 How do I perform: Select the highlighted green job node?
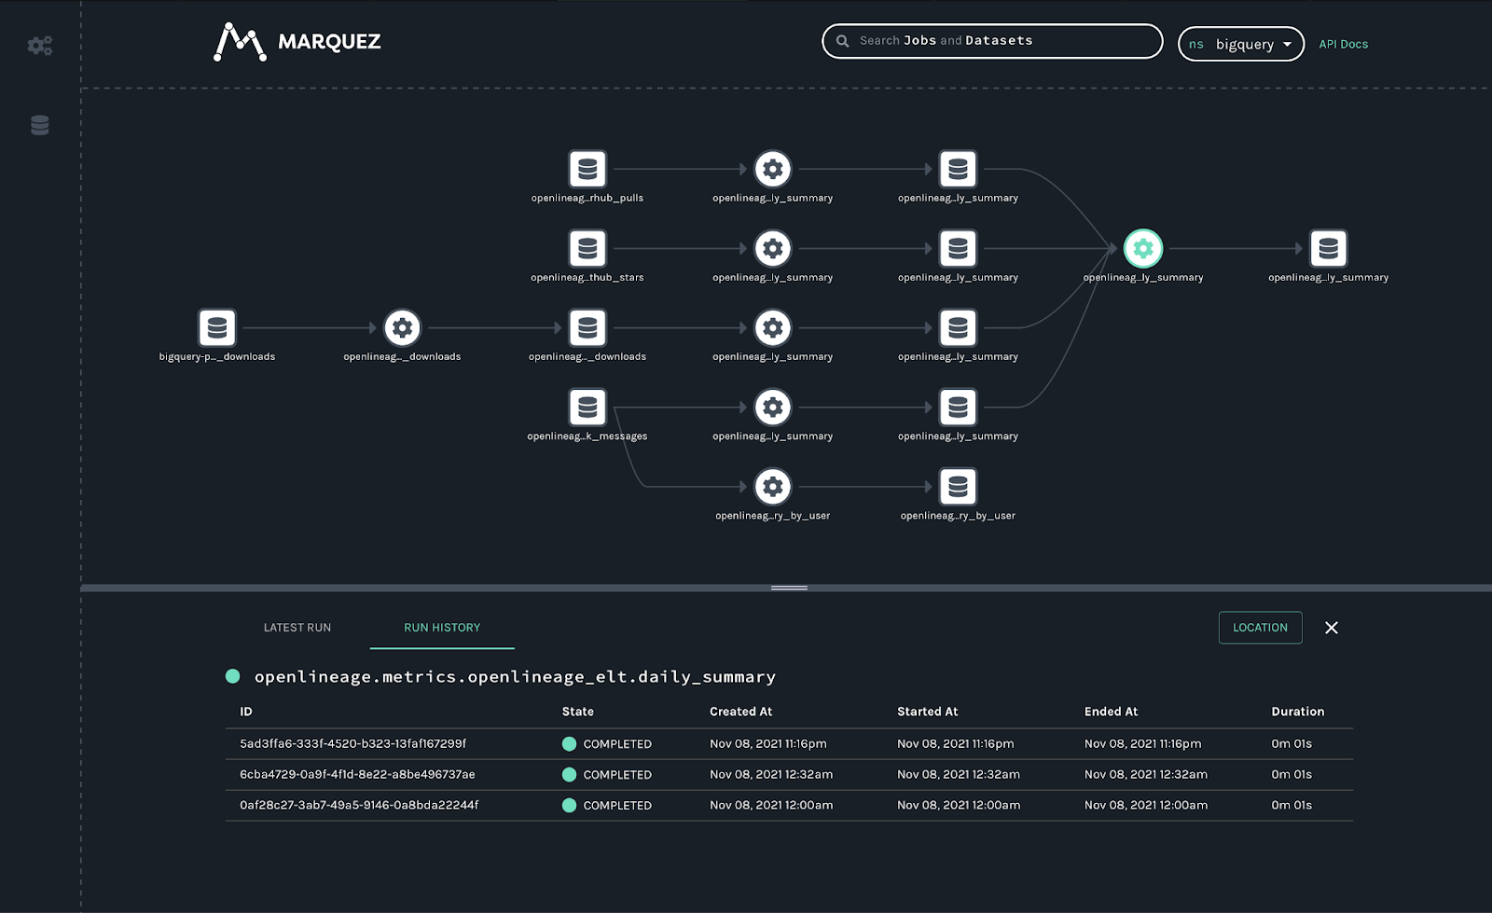[x=1142, y=249]
